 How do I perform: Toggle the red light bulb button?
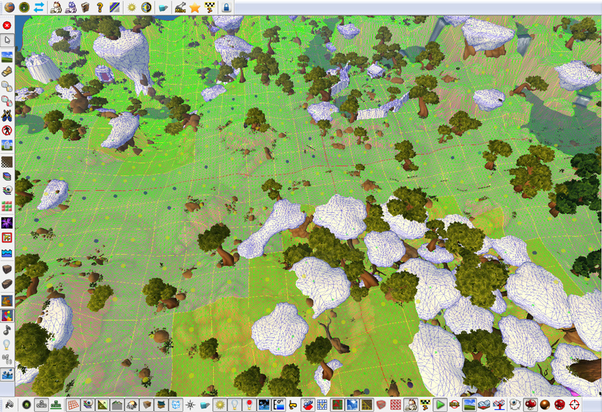(x=249, y=404)
